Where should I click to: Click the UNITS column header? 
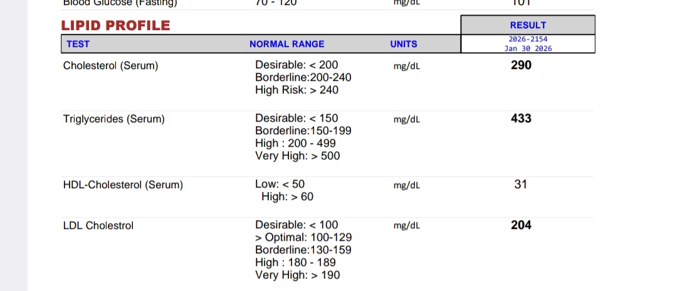tap(404, 44)
